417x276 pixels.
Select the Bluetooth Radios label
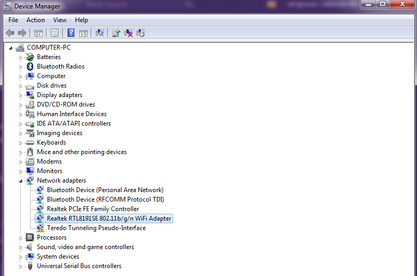61,66
